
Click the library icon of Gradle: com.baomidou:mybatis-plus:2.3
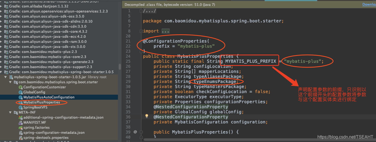6,52
